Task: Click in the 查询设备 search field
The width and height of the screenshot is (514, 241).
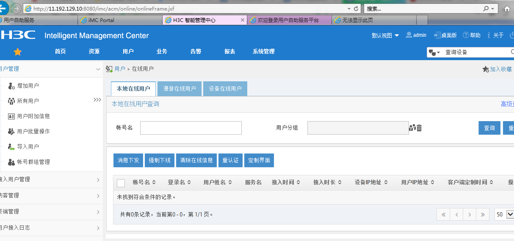Action: pos(477,52)
